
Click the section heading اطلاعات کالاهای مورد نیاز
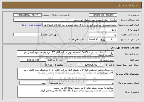125,48
